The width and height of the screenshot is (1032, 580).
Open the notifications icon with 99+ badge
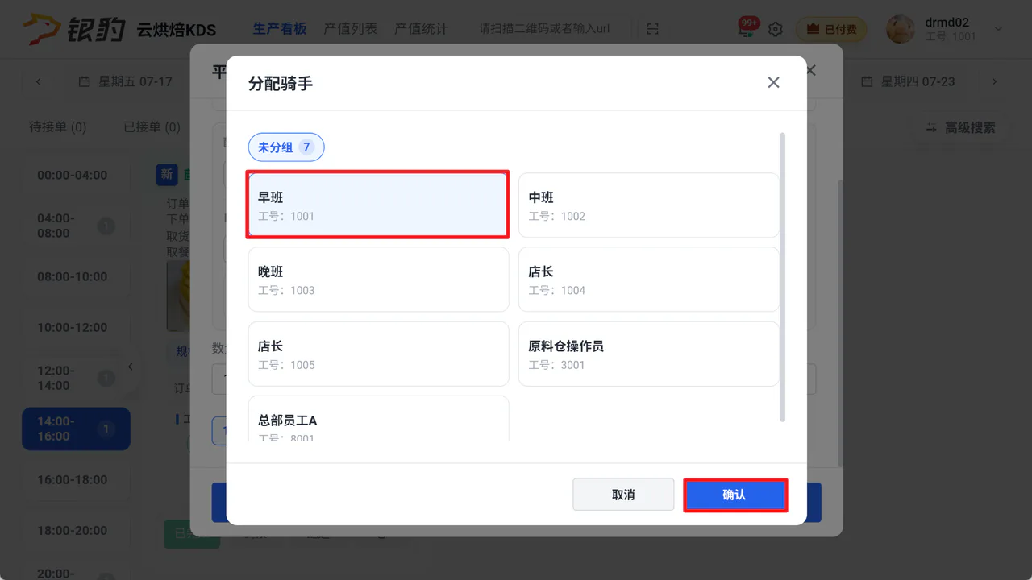tap(746, 28)
